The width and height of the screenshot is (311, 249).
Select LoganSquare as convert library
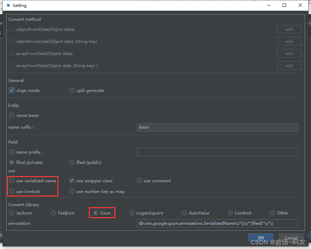[132, 213]
